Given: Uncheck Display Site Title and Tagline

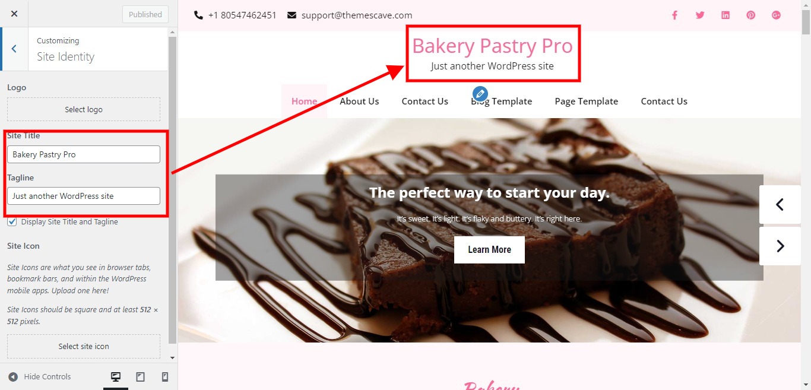Looking at the screenshot, I should (12, 222).
